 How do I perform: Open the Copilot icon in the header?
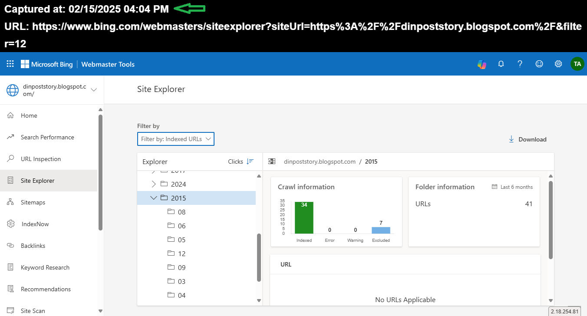tap(482, 64)
